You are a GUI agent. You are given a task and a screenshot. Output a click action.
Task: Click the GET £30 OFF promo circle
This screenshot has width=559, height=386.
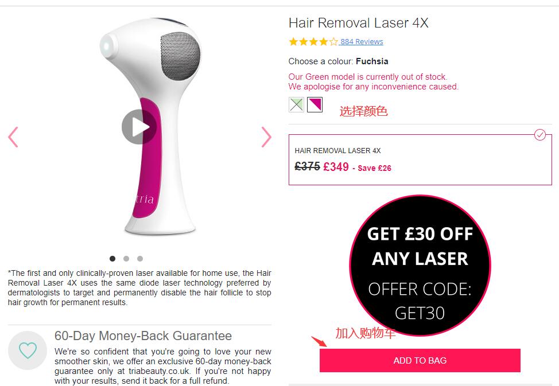[x=420, y=266]
